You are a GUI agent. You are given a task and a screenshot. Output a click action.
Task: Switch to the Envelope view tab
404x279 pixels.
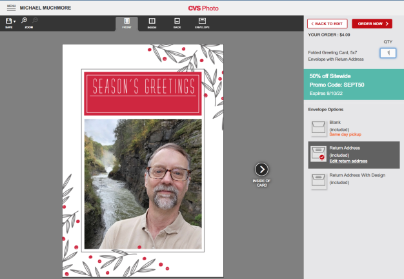[x=202, y=23]
